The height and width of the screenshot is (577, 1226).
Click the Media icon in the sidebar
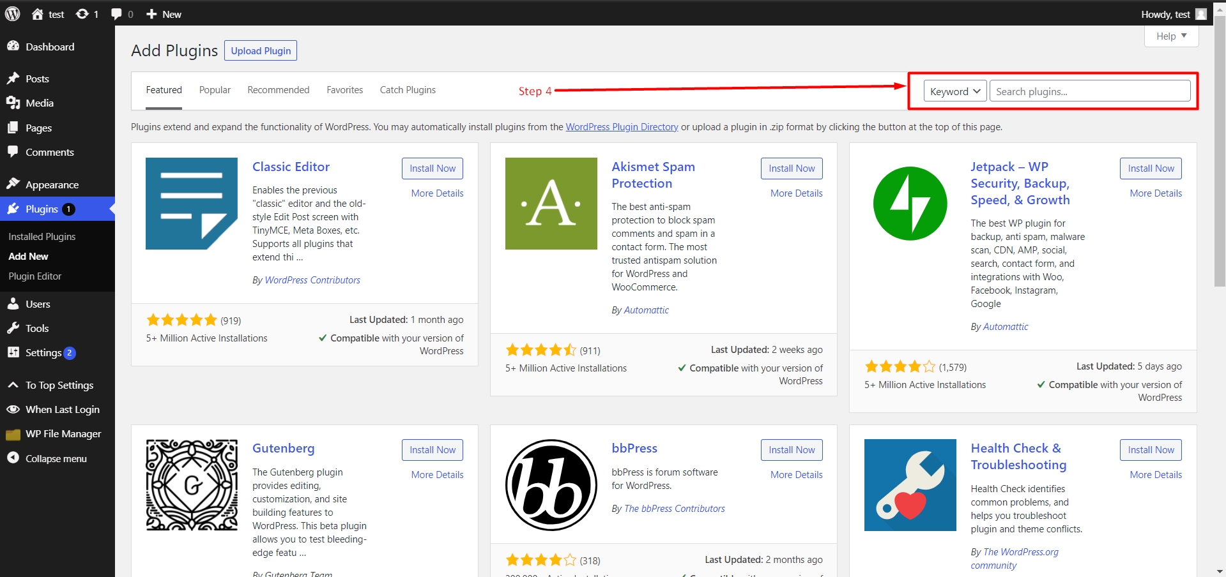pyautogui.click(x=13, y=103)
